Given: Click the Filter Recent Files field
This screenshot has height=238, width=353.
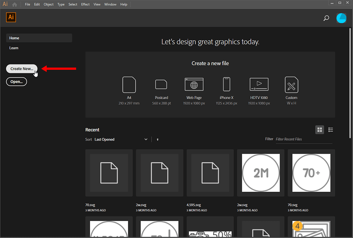Looking at the screenshot, I should 304,139.
